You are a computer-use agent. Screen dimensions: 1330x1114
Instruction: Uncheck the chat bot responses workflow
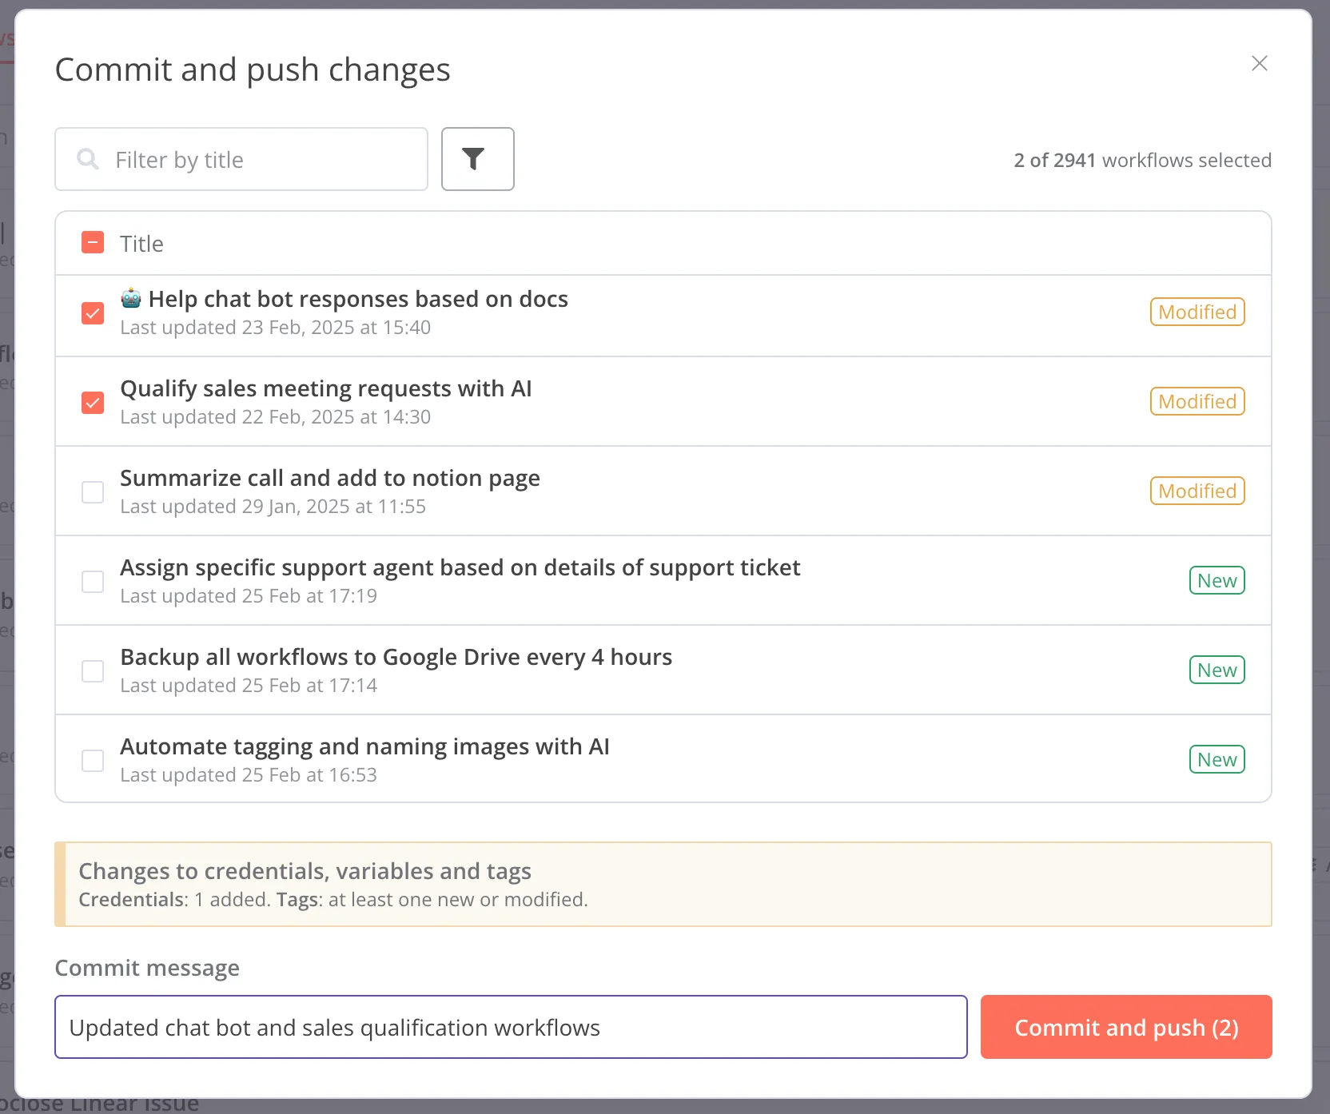[x=93, y=313]
